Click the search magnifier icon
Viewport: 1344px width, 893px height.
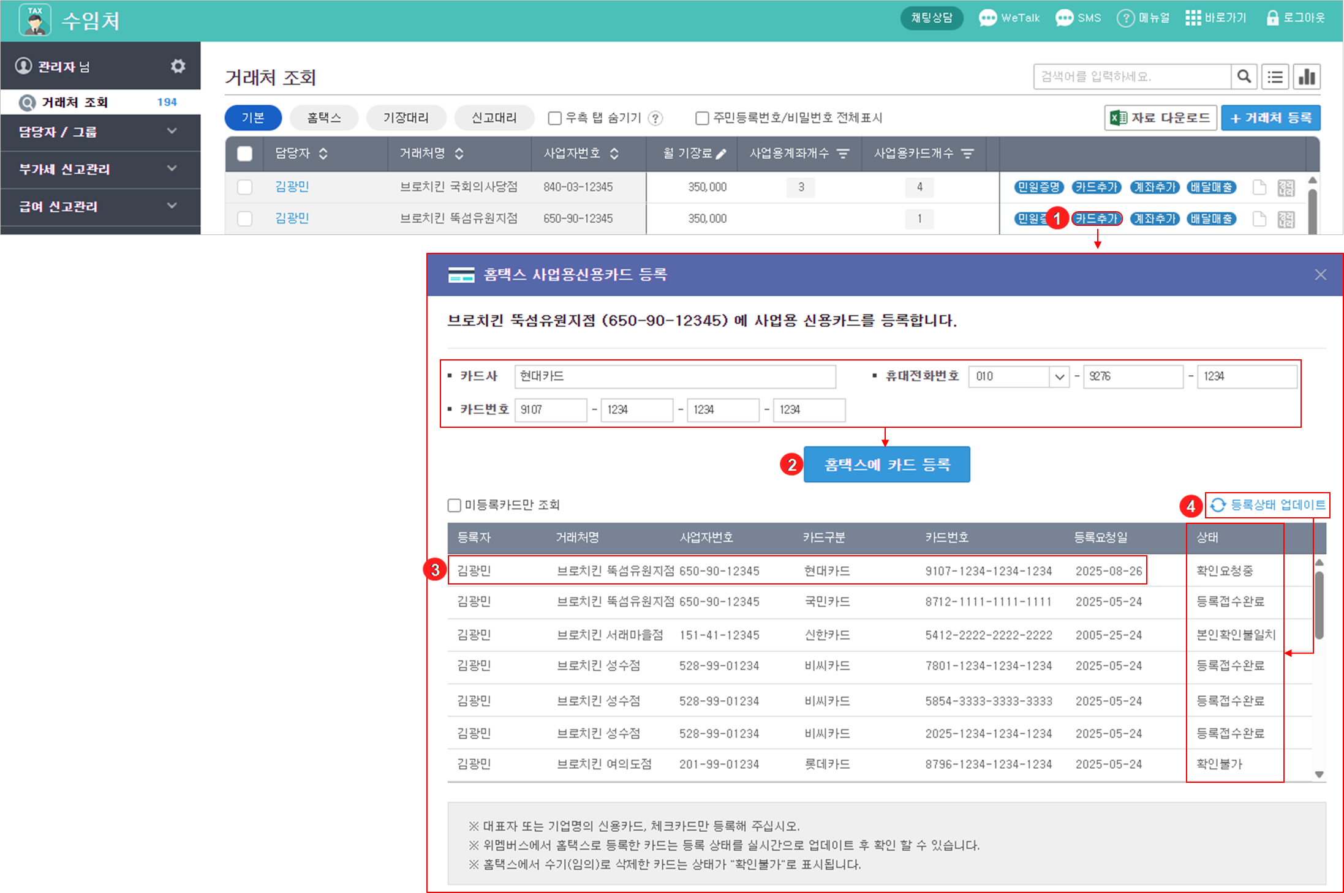[x=1244, y=77]
